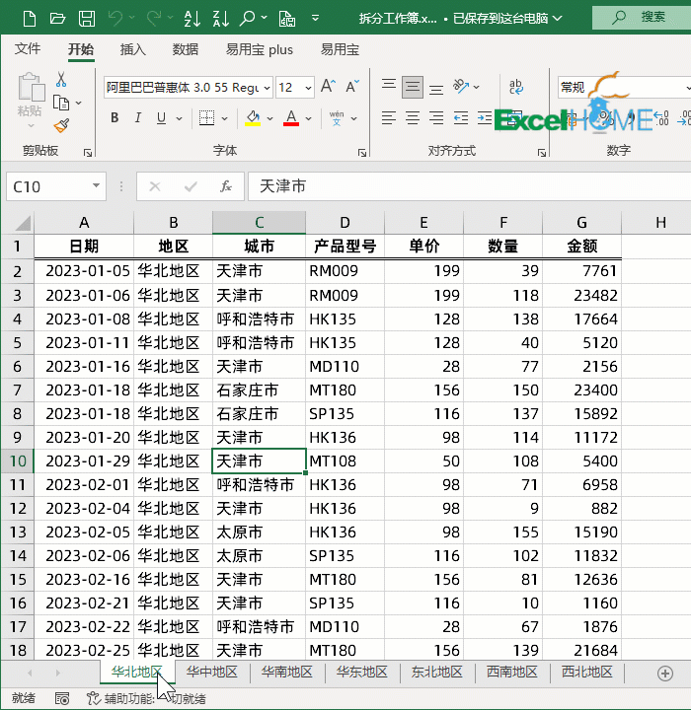Click the Alignment group dialog launcher
Image resolution: width=691 pixels, height=710 pixels.
542,153
